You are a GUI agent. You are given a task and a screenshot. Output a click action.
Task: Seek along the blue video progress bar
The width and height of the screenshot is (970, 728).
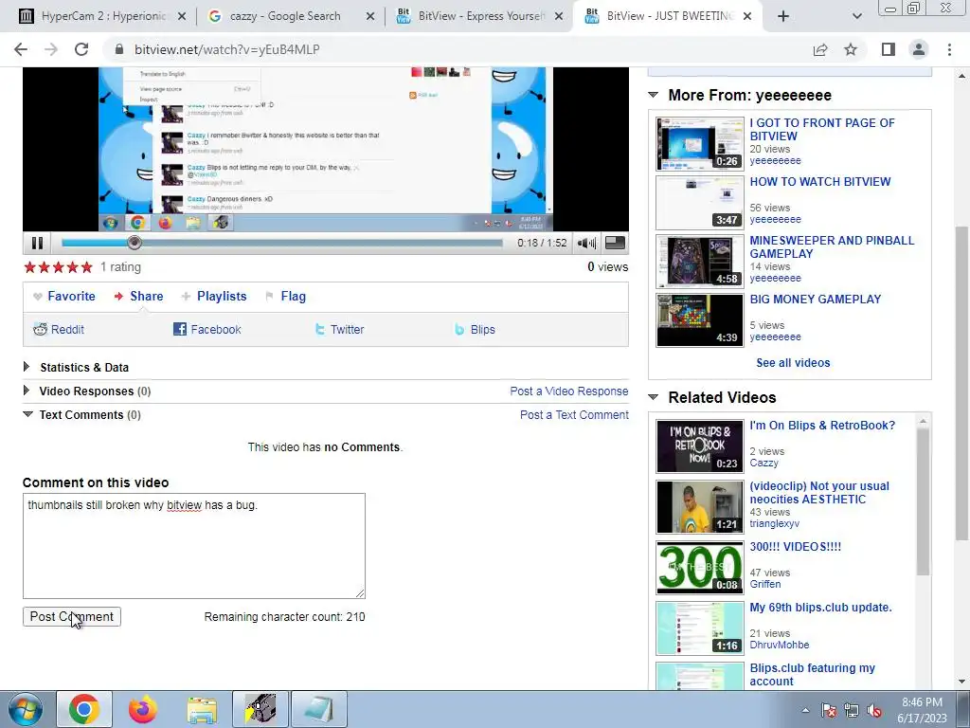click(282, 243)
